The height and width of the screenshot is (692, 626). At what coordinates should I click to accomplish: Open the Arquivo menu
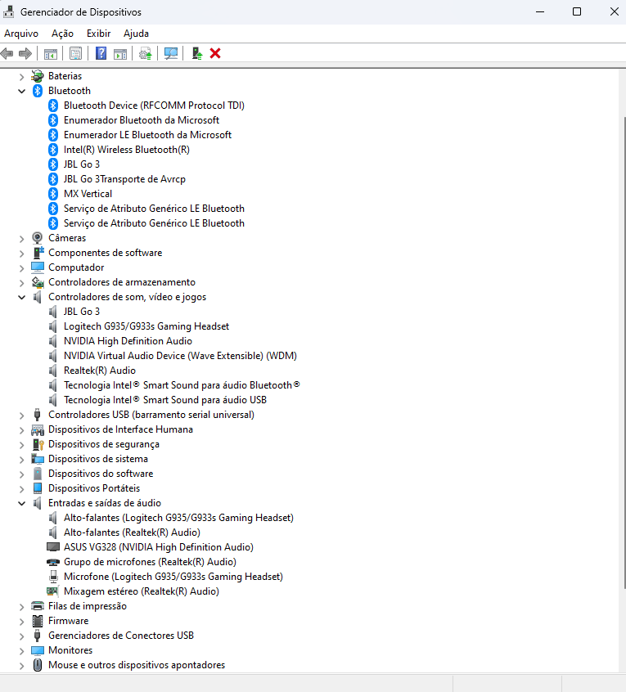point(21,34)
